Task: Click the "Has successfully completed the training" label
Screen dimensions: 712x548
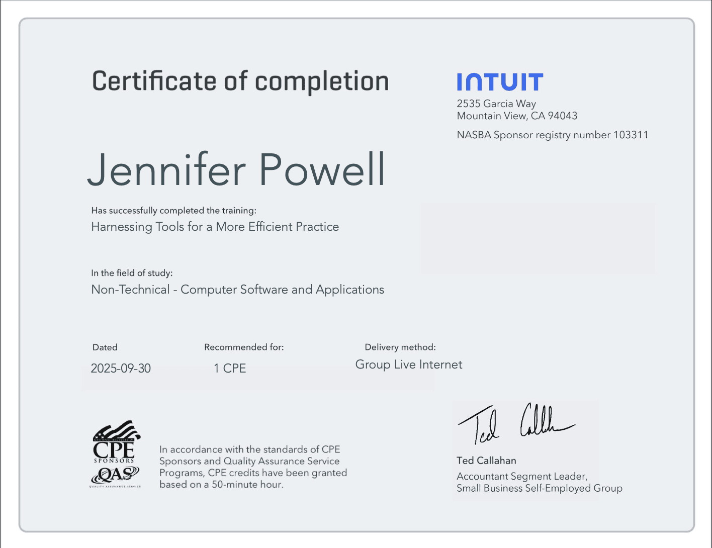Action: (173, 211)
